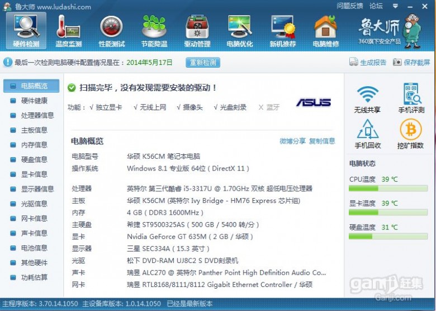Open 电脑维修 computer repair
The width and height of the screenshot is (436, 311).
326,31
